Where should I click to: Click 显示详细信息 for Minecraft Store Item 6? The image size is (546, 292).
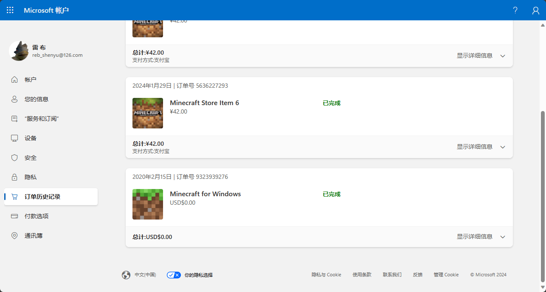pyautogui.click(x=475, y=147)
